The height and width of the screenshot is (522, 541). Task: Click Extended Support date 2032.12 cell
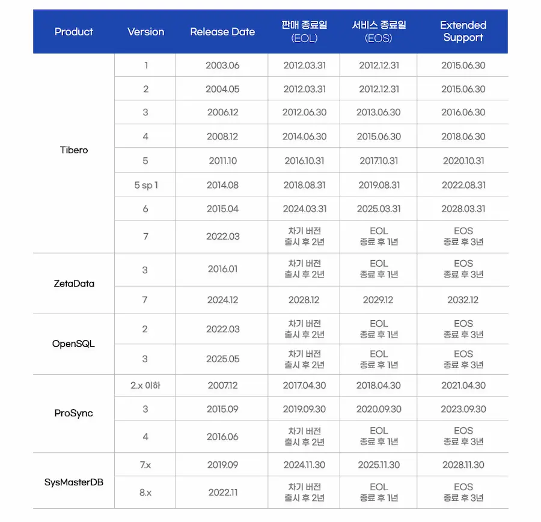tap(463, 300)
